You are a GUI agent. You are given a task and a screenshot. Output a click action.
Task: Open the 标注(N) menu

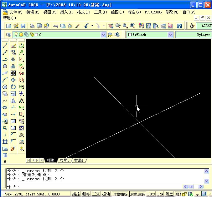point(134,12)
